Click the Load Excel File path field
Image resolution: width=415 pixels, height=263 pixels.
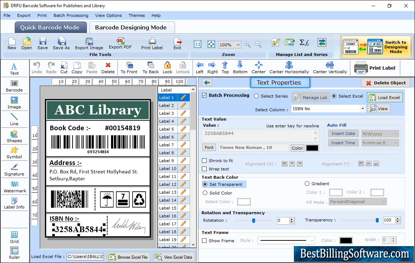tap(85, 257)
